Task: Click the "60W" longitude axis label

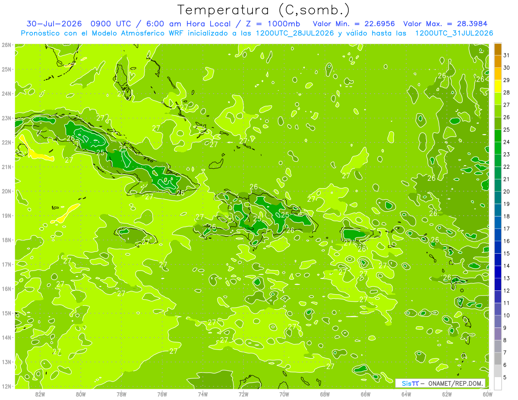Action: click(x=488, y=394)
